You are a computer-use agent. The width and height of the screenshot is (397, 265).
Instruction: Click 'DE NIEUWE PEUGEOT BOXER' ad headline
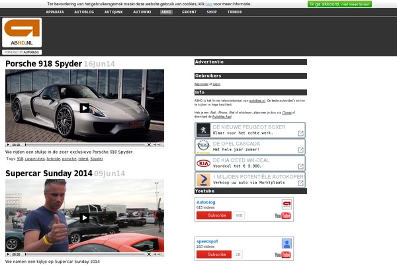(249, 127)
